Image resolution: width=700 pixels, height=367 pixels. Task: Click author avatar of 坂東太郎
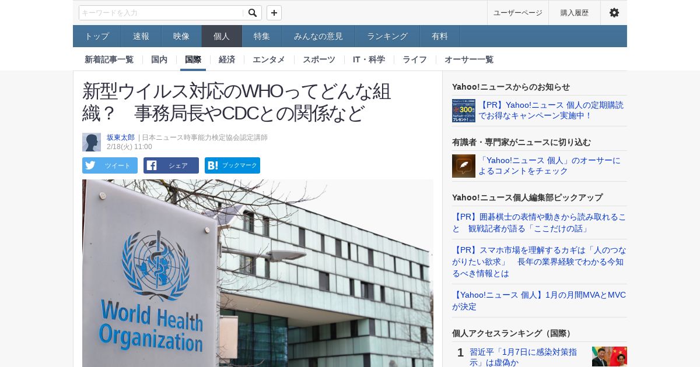[x=92, y=142]
